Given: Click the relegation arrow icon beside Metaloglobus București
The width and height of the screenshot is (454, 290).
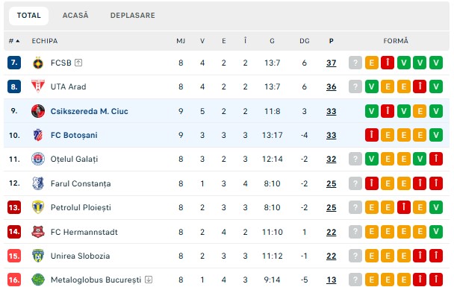Looking at the screenshot, I should pyautogui.click(x=149, y=280).
